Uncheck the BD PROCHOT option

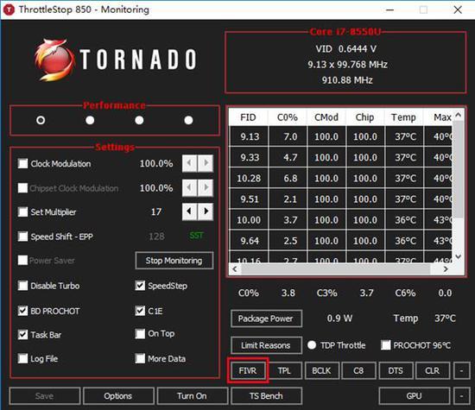(22, 311)
